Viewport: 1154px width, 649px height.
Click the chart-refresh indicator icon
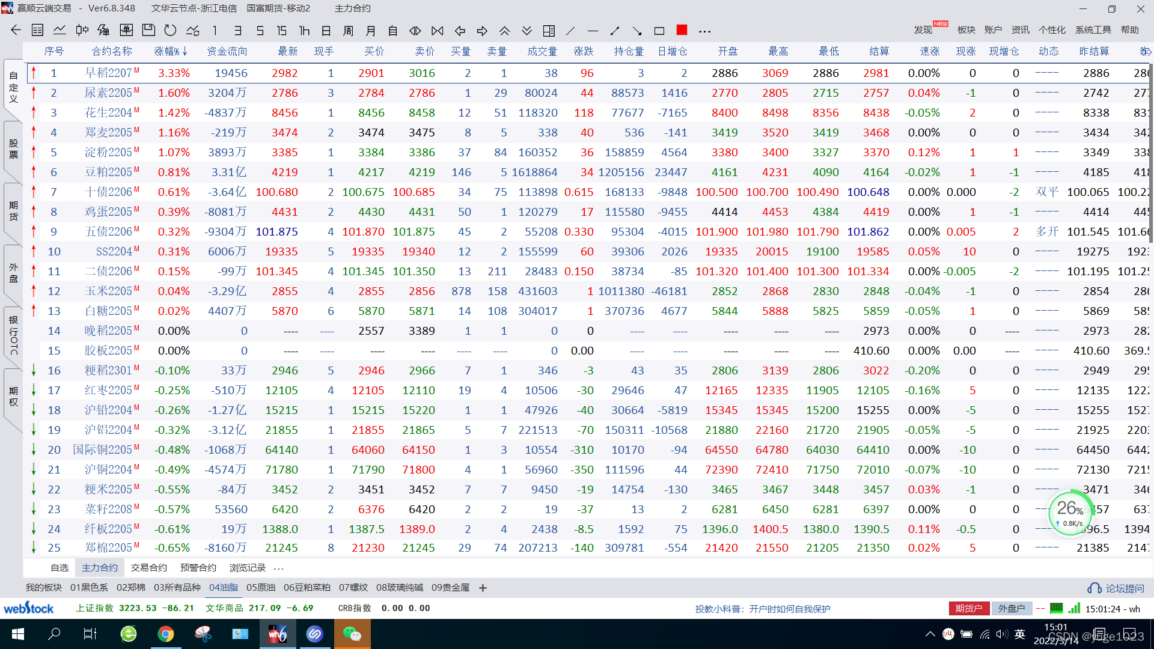193,30
